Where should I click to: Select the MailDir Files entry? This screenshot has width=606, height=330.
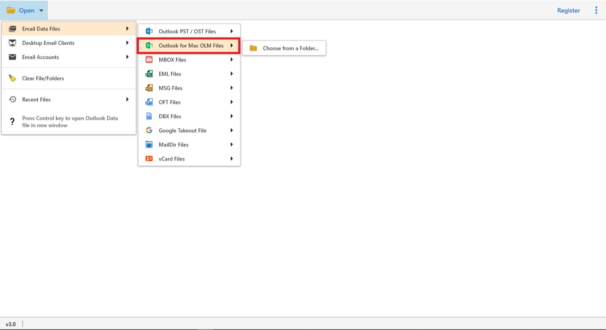pos(189,145)
